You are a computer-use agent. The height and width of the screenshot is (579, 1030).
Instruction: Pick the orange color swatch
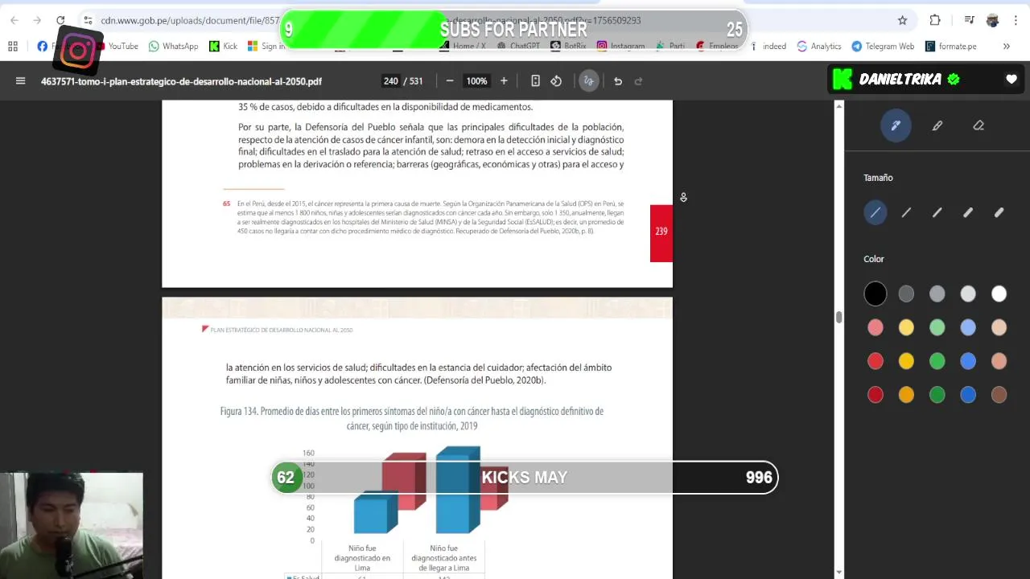click(906, 395)
